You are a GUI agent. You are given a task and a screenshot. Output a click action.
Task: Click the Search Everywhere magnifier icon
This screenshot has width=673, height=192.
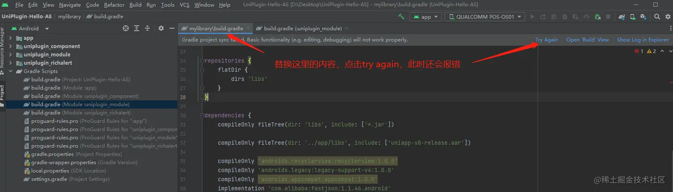point(657,17)
